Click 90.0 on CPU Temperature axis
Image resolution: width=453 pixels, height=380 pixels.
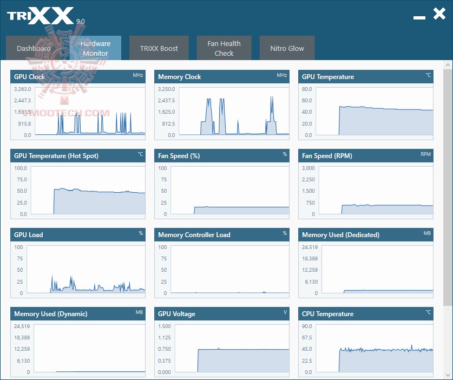307,326
